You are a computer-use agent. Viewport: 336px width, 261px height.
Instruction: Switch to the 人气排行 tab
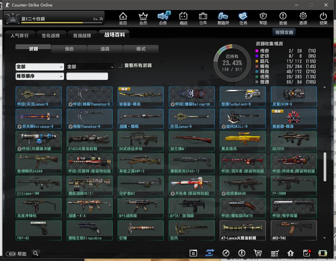coord(19,35)
